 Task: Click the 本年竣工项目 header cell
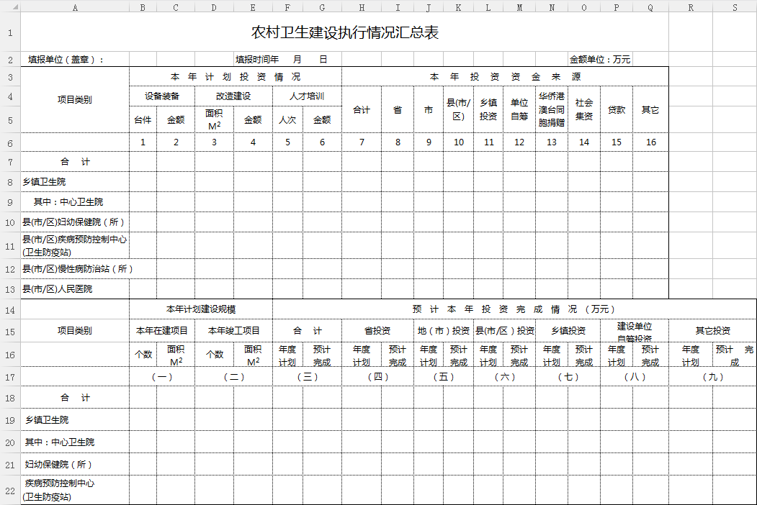233,331
